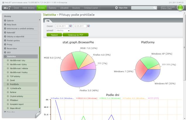
Task: Click the search magnifier icon
Action: click(x=154, y=8)
